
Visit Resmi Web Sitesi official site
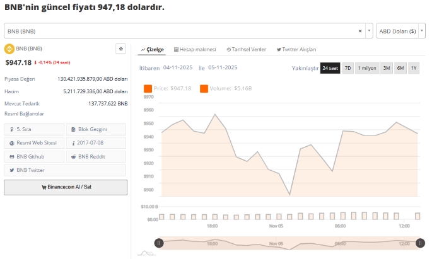(x=34, y=143)
